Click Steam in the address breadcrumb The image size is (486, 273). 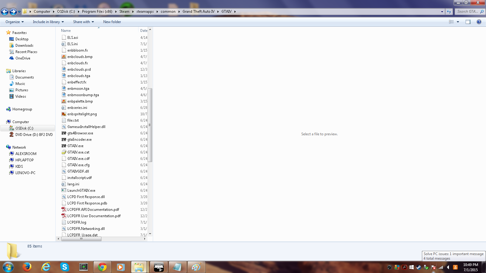pyautogui.click(x=124, y=12)
